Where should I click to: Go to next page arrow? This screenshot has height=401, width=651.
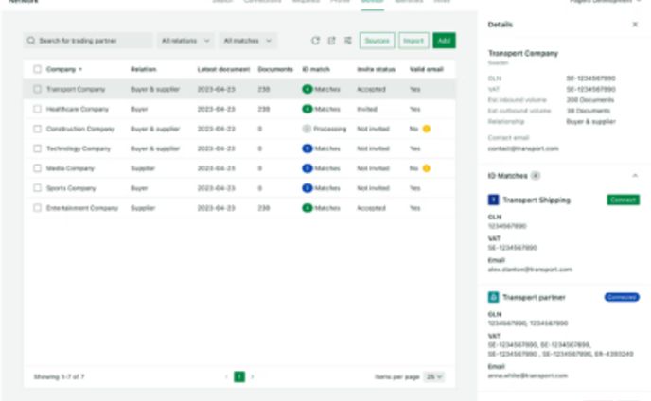tap(253, 376)
